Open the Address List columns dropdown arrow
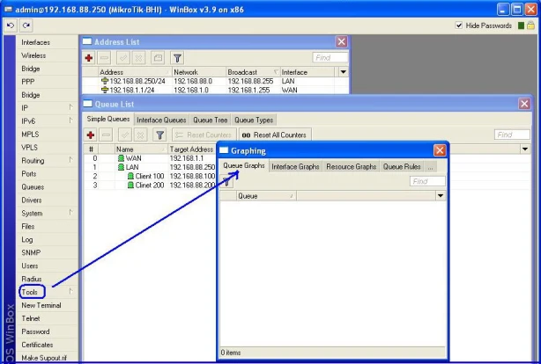Screen dimensions: 541x364 pyautogui.click(x=343, y=72)
